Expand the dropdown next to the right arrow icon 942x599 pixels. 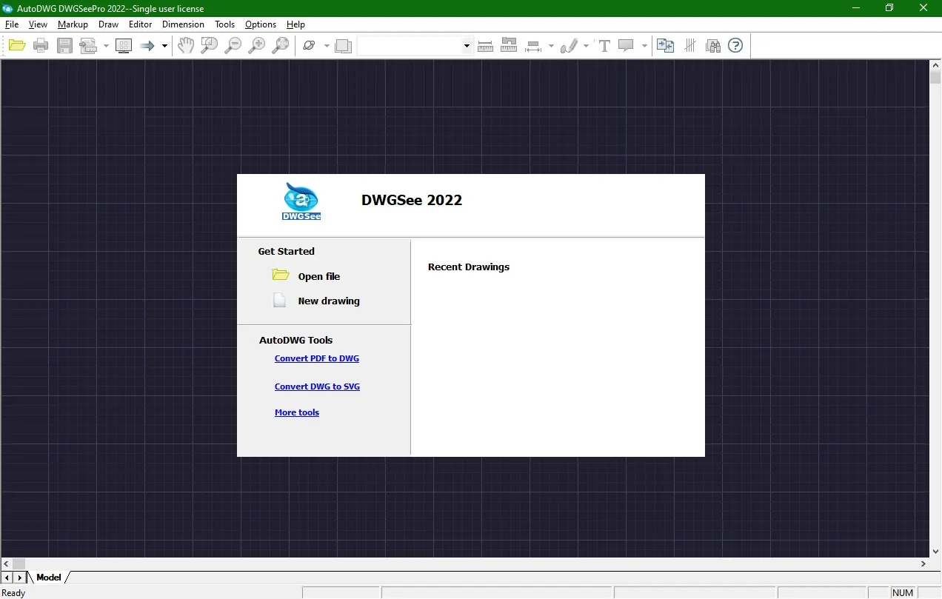coord(164,46)
